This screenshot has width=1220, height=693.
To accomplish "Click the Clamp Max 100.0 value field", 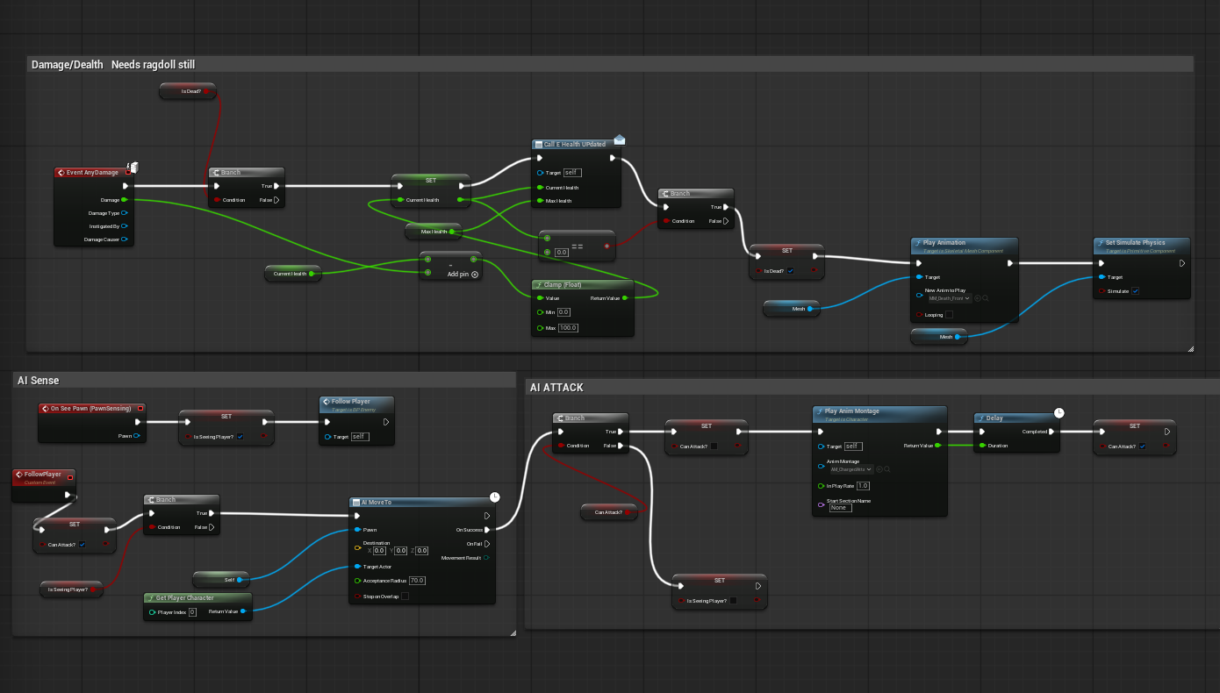I will (x=567, y=328).
